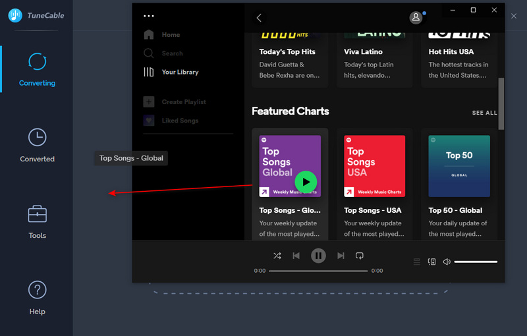Open the Tools section
This screenshot has width=527, height=336.
tap(37, 222)
